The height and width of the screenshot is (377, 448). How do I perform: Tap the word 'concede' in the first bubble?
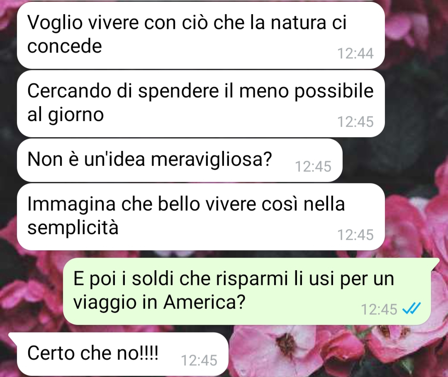point(65,46)
